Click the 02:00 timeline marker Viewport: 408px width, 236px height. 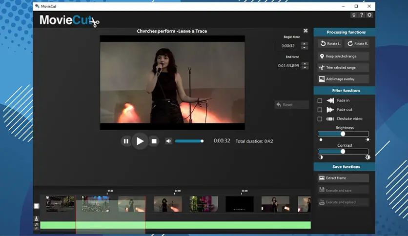pyautogui.click(x=178, y=191)
